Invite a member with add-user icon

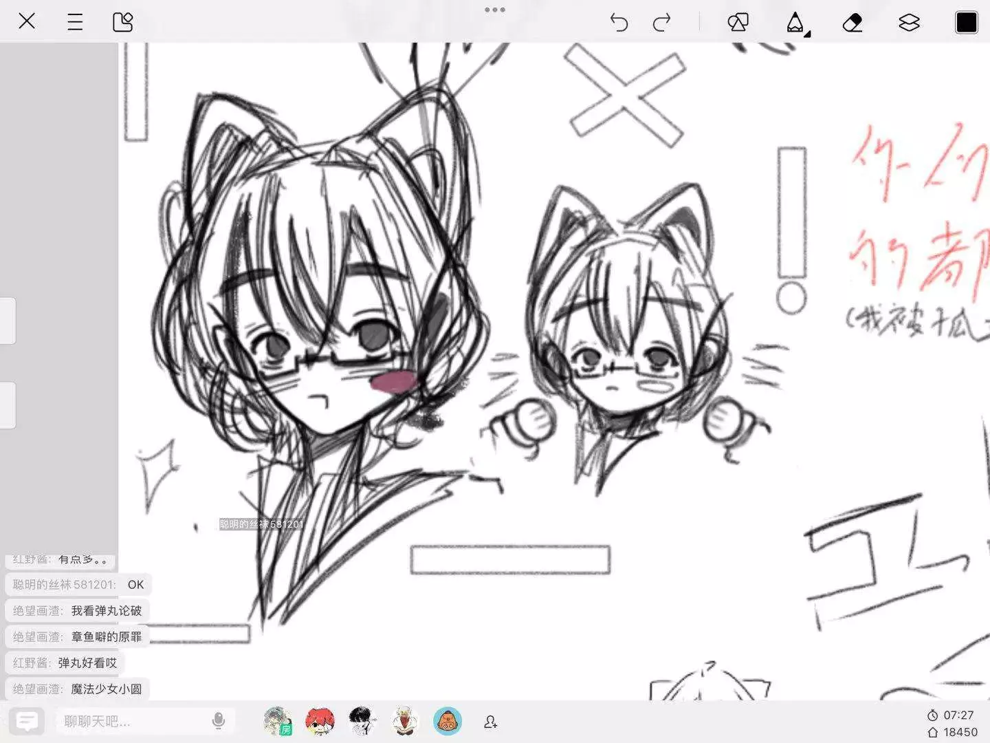click(x=490, y=722)
